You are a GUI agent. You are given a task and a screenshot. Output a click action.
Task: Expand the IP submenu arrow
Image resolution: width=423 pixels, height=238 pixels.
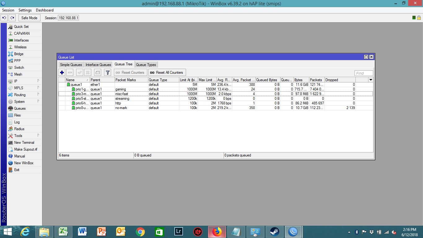coord(38,81)
